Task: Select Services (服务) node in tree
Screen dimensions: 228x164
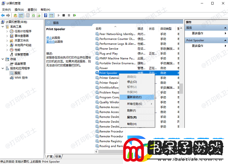Action: coord(17,73)
